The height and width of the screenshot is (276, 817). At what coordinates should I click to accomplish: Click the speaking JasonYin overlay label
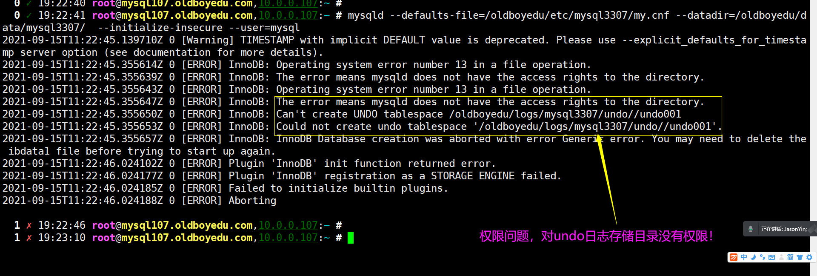(x=784, y=229)
